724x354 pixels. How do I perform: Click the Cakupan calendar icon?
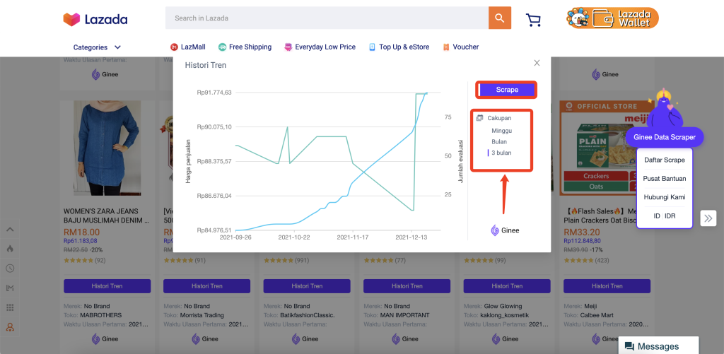480,118
